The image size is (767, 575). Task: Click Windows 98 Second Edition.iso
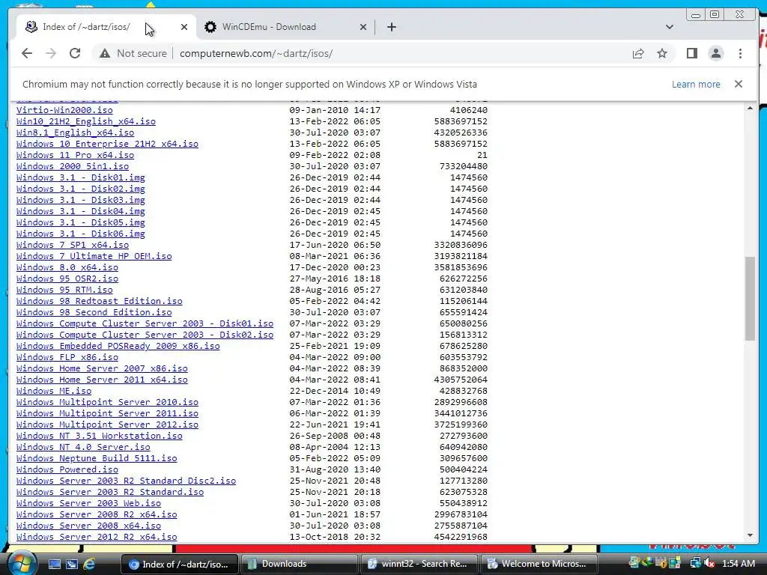(94, 312)
